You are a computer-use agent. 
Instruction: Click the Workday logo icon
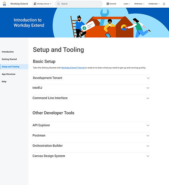[5, 4]
